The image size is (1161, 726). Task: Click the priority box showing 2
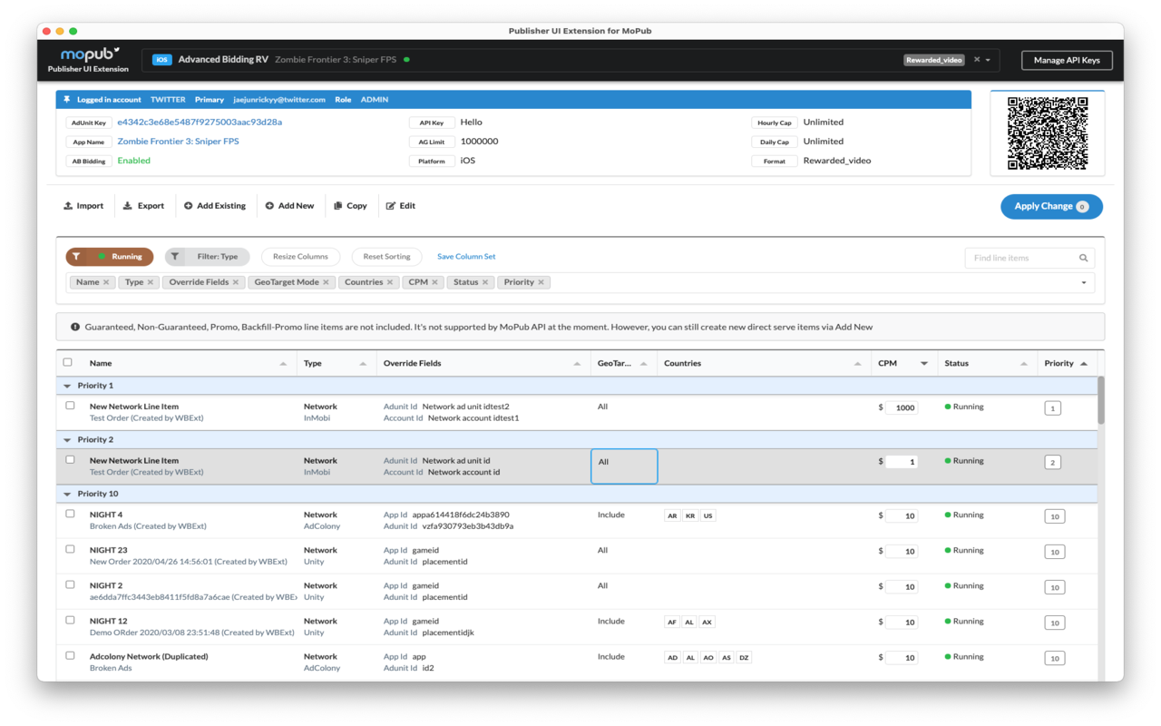(x=1052, y=463)
